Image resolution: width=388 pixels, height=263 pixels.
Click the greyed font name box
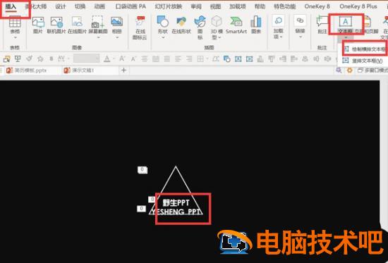click(86, 59)
